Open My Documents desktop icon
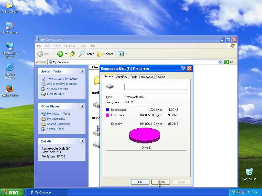The width and height of the screenshot is (262, 196). click(x=10, y=7)
